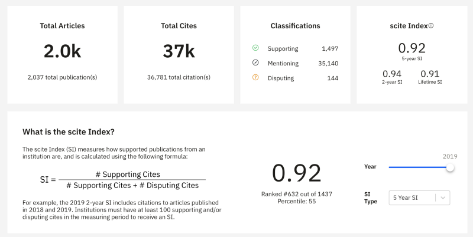Click the Supporting count 1,497

[330, 48]
